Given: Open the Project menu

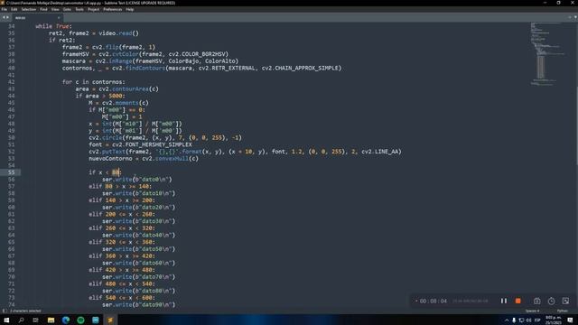Looking at the screenshot, I should pos(93,9).
